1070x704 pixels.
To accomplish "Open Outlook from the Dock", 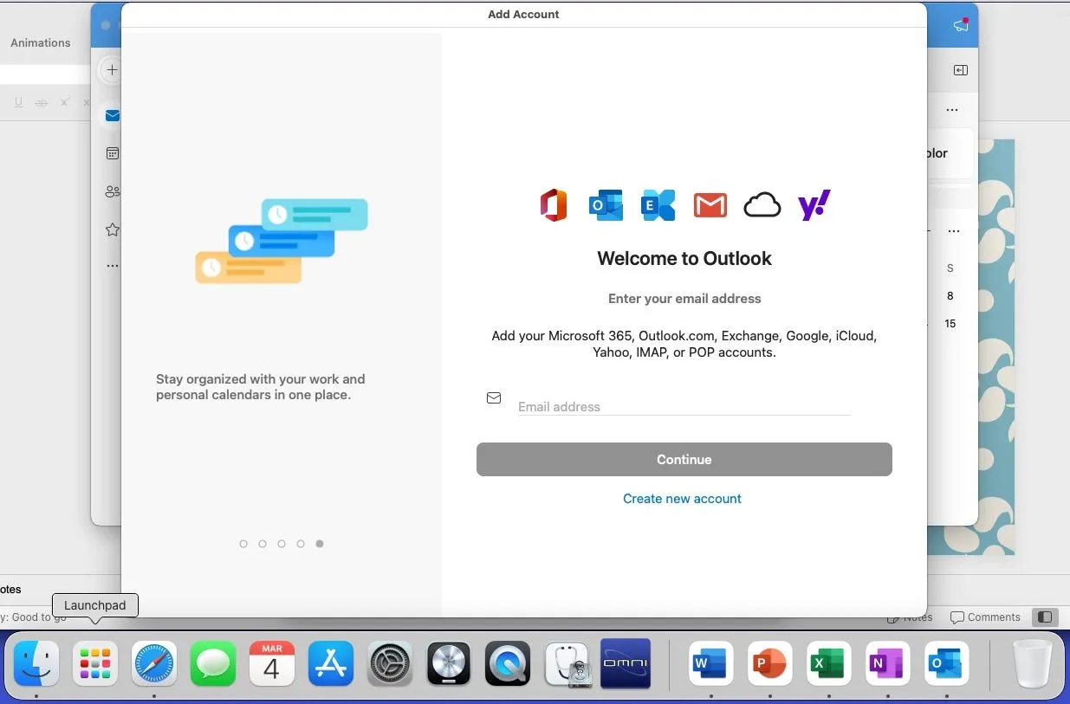I will (x=947, y=664).
